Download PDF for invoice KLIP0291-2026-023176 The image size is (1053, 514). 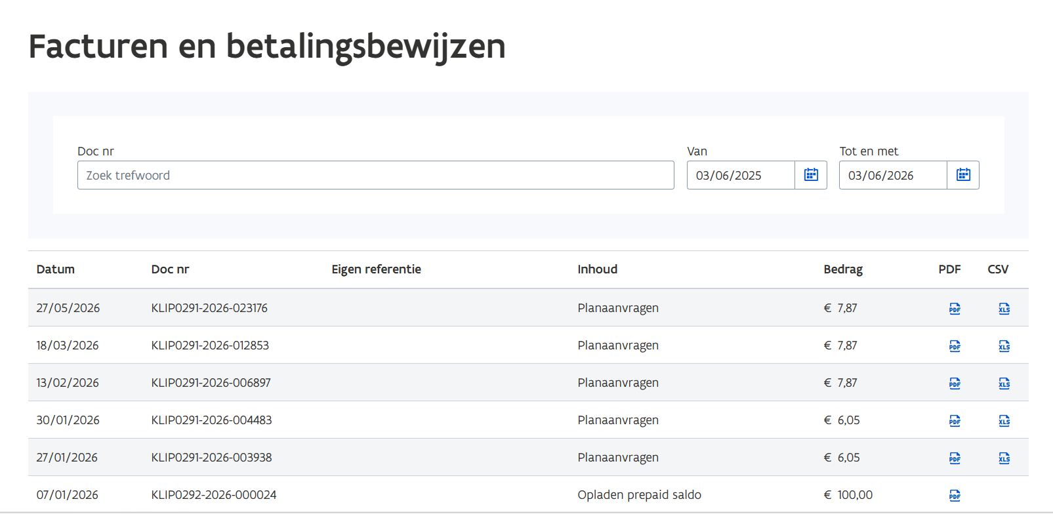pyautogui.click(x=955, y=308)
